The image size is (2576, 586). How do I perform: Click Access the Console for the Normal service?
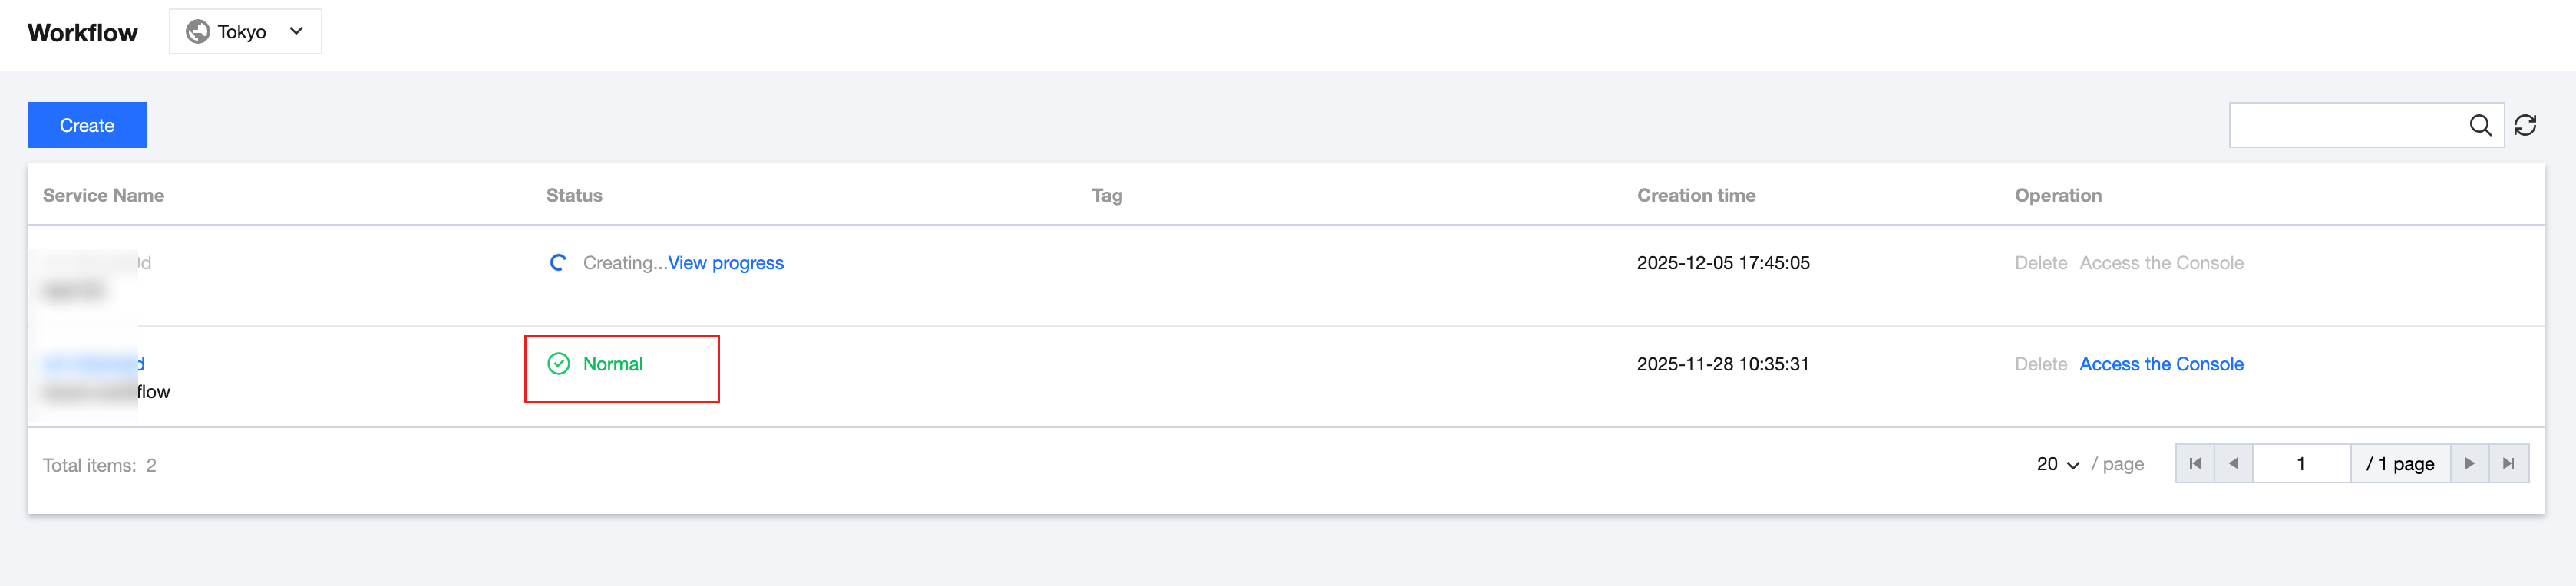2161,364
